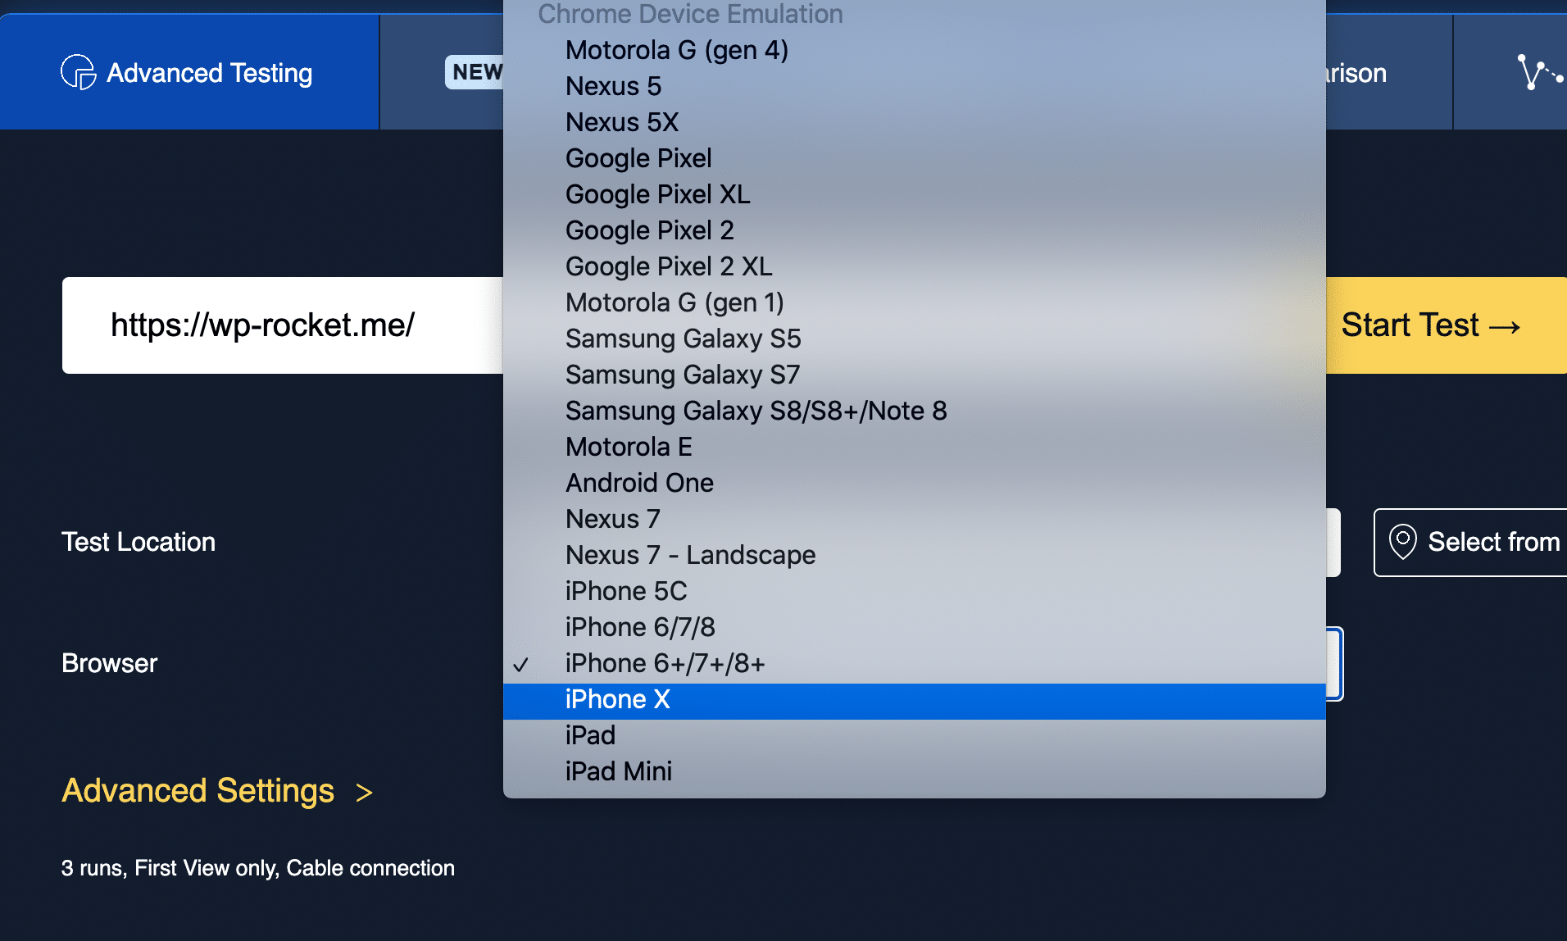1567x941 pixels.
Task: Select checked iPhone 6+/7+/8+ option
Action: pyautogui.click(x=915, y=663)
